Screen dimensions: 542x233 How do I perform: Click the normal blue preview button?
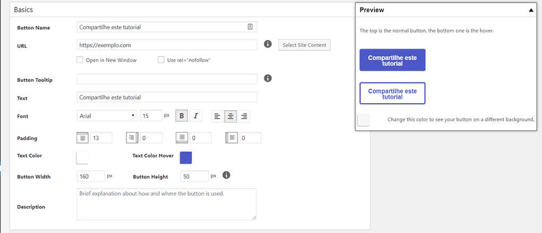pos(392,60)
